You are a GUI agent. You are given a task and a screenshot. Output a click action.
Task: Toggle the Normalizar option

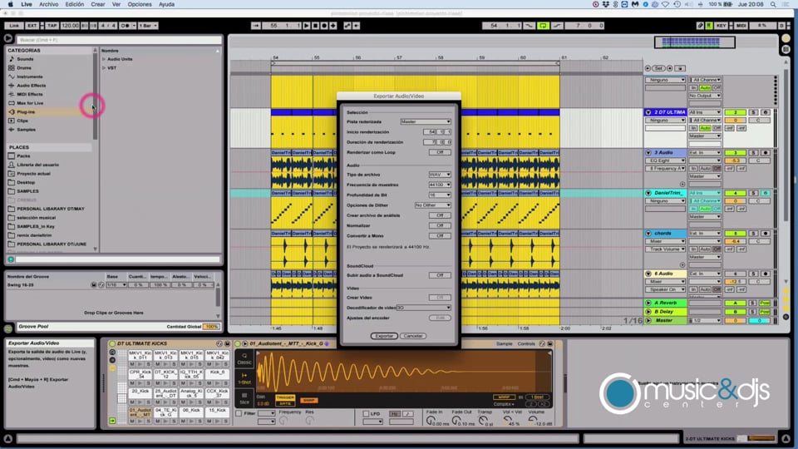(440, 225)
